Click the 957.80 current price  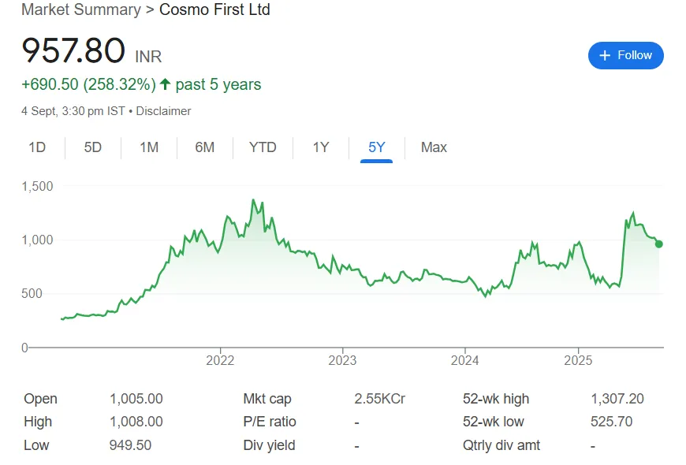tap(73, 52)
